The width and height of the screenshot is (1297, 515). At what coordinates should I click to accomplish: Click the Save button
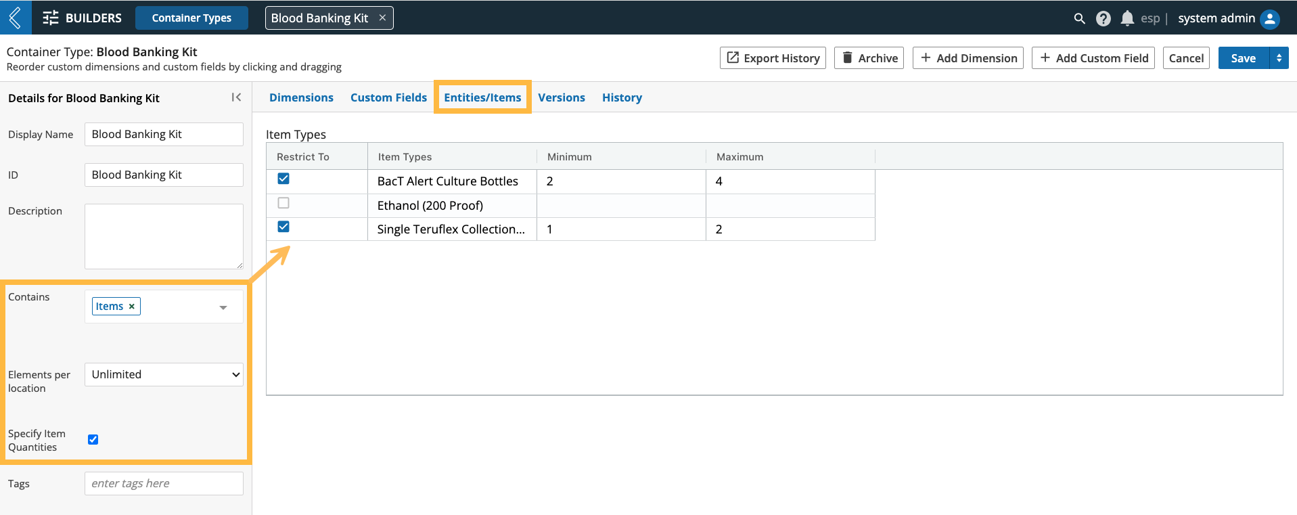pyautogui.click(x=1244, y=58)
